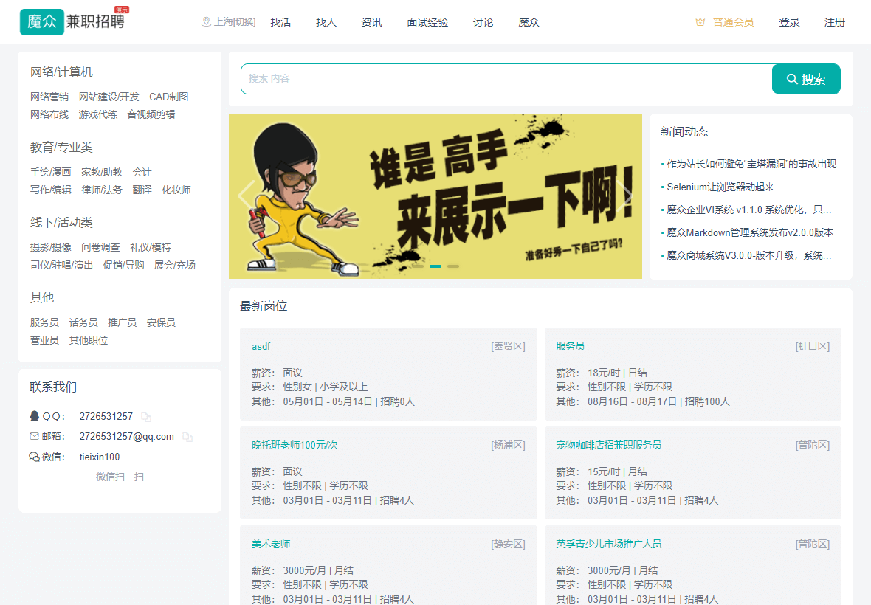This screenshot has width=871, height=605.
Task: Click the WeChat icon
Action: coord(35,457)
